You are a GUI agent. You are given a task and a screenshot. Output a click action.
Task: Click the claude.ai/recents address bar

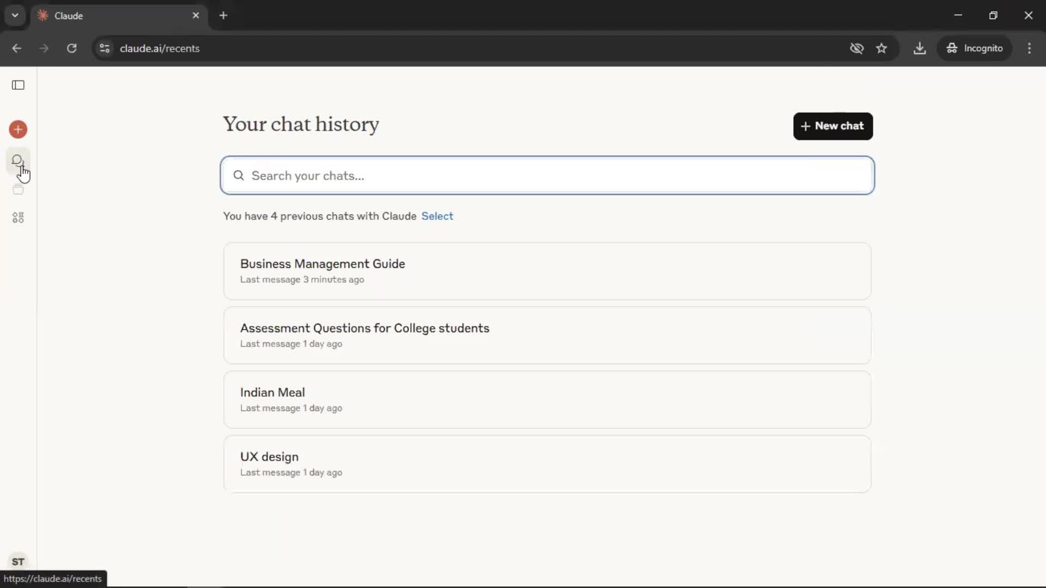click(x=469, y=48)
